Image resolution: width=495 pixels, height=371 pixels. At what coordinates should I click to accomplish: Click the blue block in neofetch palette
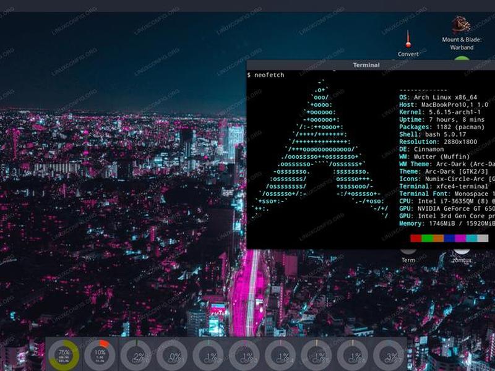(449, 238)
